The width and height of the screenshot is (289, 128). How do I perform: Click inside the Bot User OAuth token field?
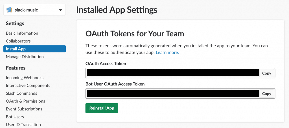pos(173,94)
